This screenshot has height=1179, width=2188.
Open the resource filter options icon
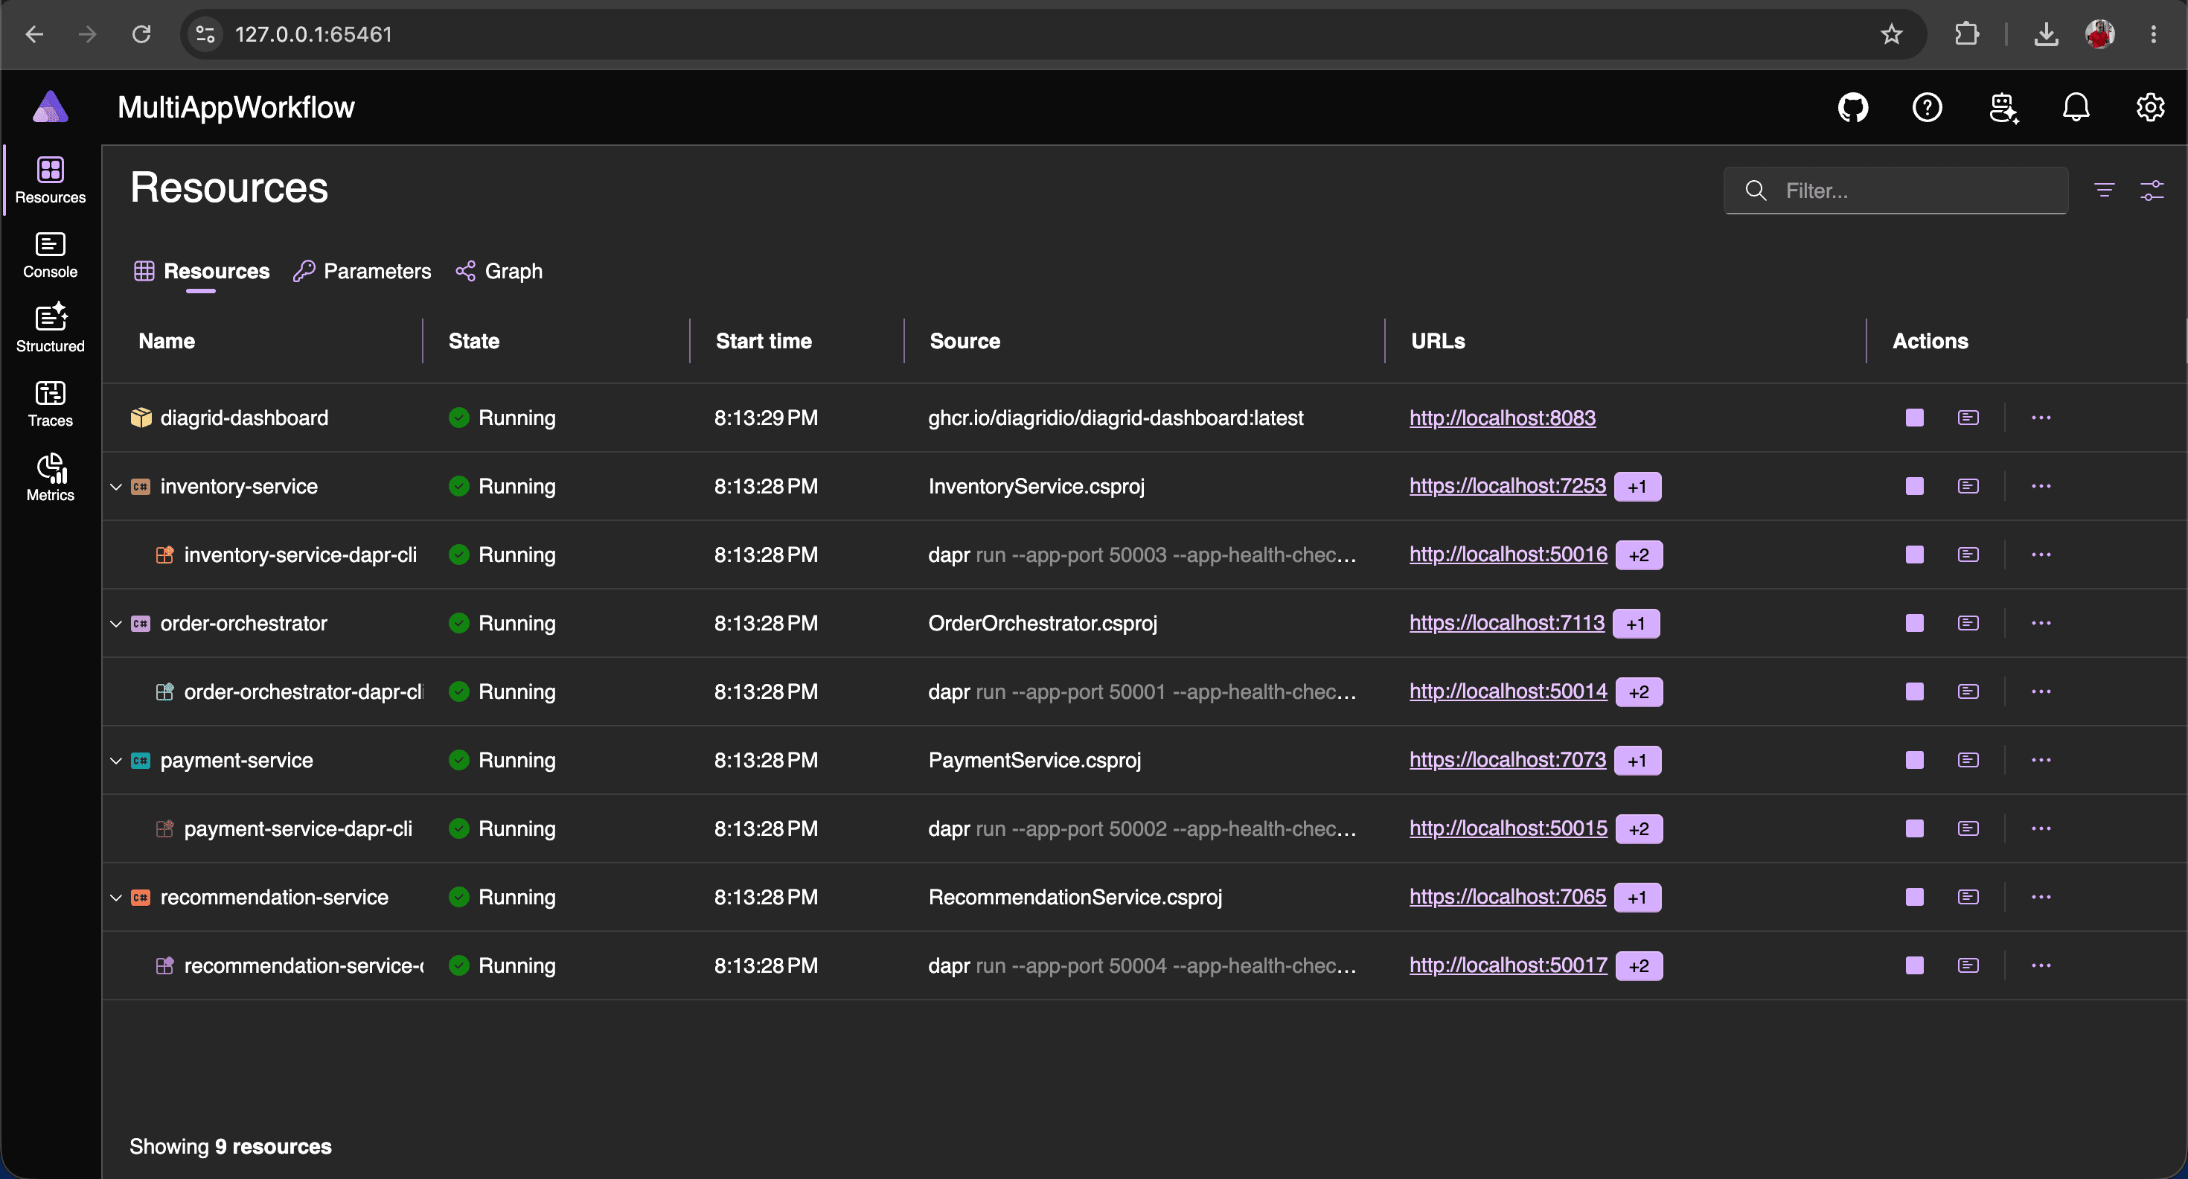pos(2104,191)
